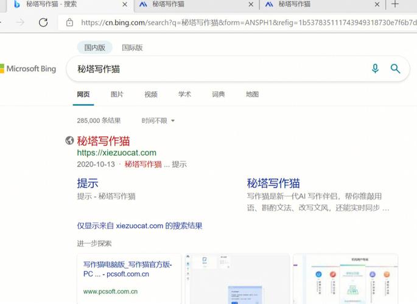417x304 pixels.
Task: Click the https://xiezuocat.com URL
Action: click(116, 153)
